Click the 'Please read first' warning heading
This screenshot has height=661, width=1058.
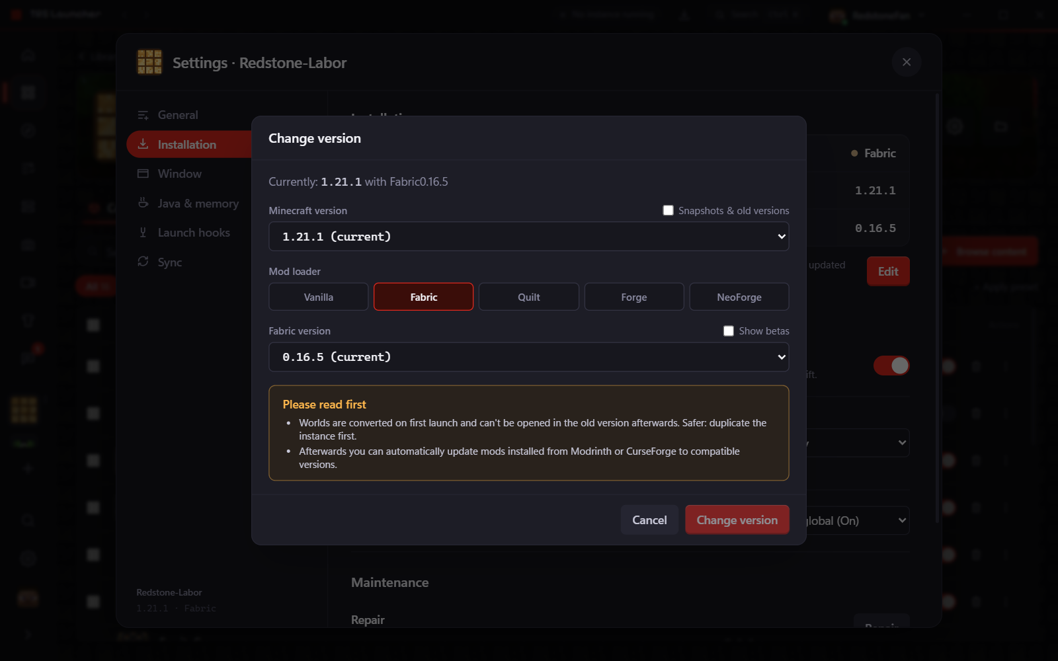click(324, 405)
